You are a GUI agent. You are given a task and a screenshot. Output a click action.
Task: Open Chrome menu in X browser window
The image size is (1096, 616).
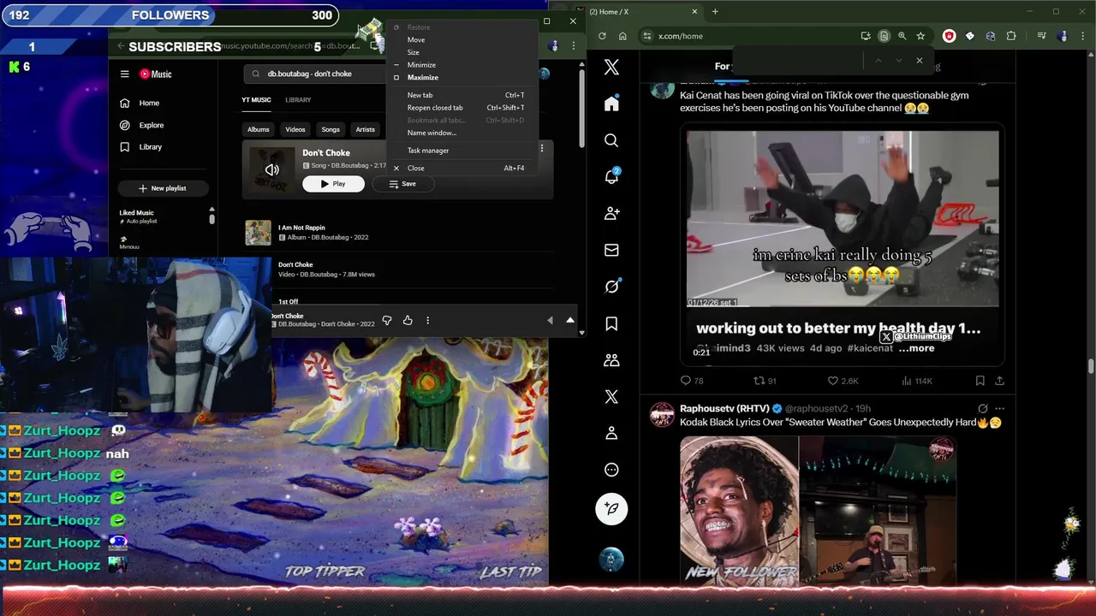click(1083, 36)
